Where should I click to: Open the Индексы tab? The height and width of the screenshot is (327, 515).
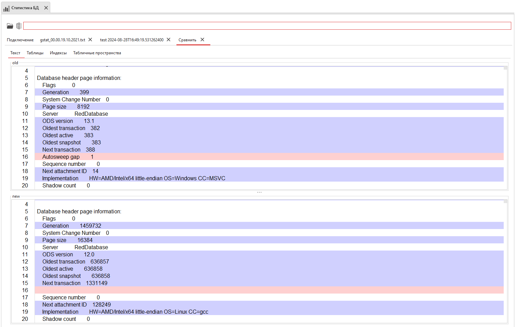pyautogui.click(x=58, y=53)
